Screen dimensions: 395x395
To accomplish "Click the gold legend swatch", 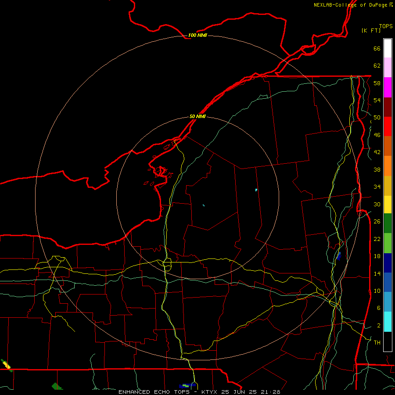I will [x=388, y=186].
